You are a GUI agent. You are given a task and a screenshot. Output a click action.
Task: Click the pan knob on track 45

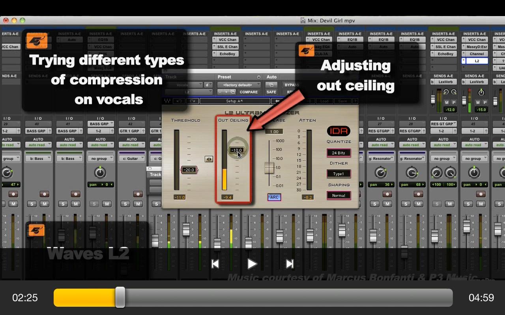(x=474, y=172)
